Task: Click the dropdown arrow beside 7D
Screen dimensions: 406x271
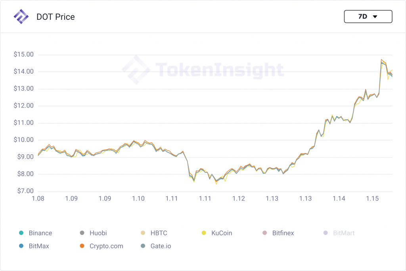Action: [x=375, y=17]
